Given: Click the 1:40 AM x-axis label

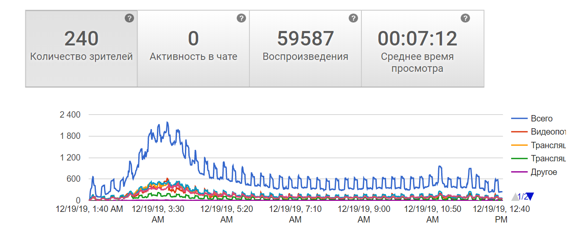Looking at the screenshot, I should point(90,209).
